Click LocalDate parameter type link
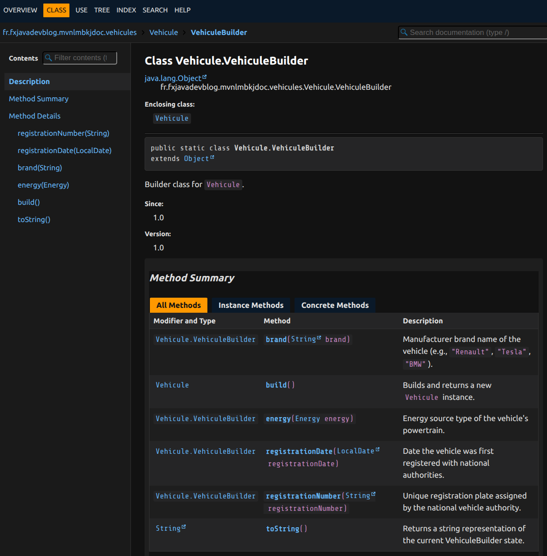The width and height of the screenshot is (547, 556). pyautogui.click(x=356, y=451)
